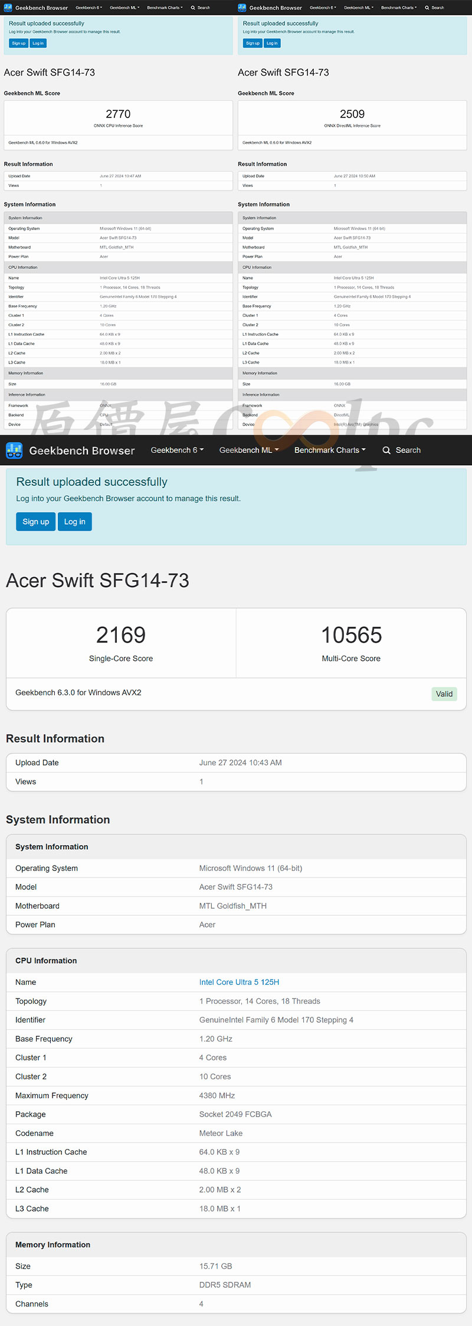The height and width of the screenshot is (1326, 472).
Task: Click the '16.00 GB' memory size on 2770 page
Action: pos(108,384)
